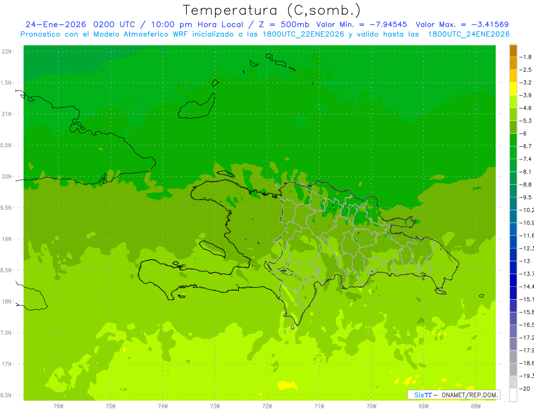The width and height of the screenshot is (534, 412).
Task: Select the amber swatch between -2.5 and -3.2
Action: 513,76
